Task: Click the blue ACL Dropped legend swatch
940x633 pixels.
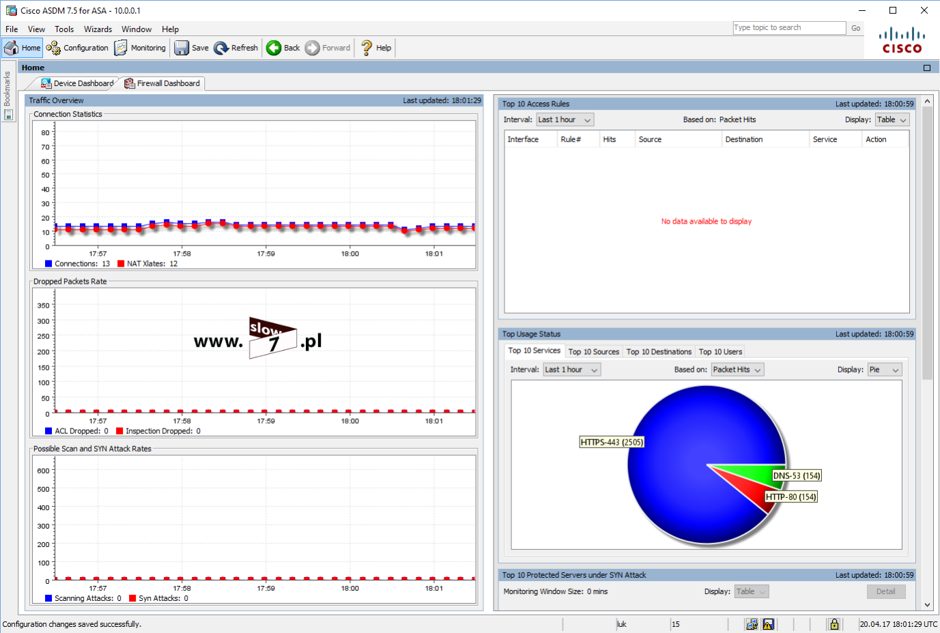Action: point(48,431)
